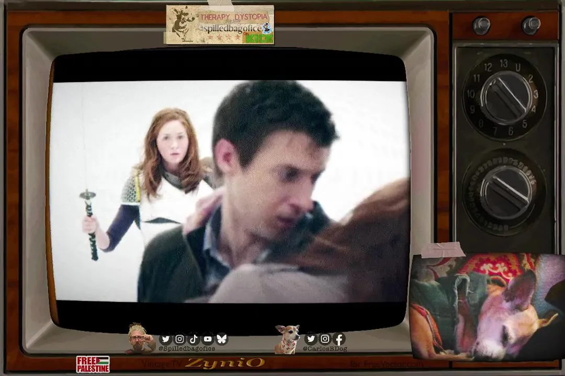
Task: Click the Twitter icon above @Spilledbagofice
Action: (x=166, y=339)
